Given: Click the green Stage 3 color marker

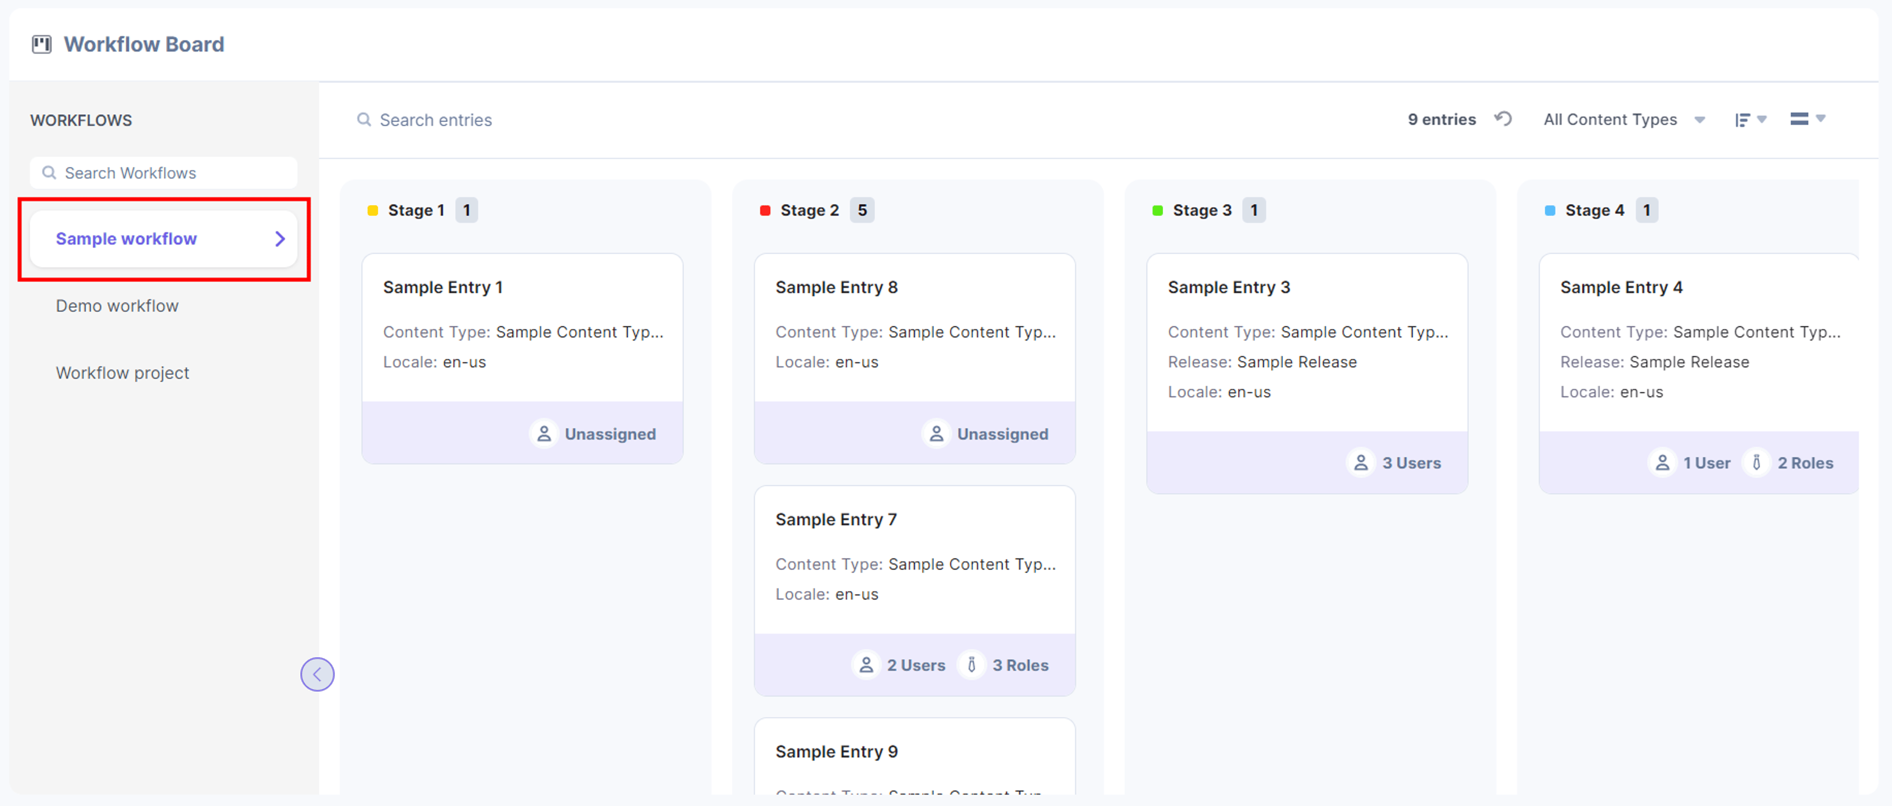Looking at the screenshot, I should (x=1157, y=211).
